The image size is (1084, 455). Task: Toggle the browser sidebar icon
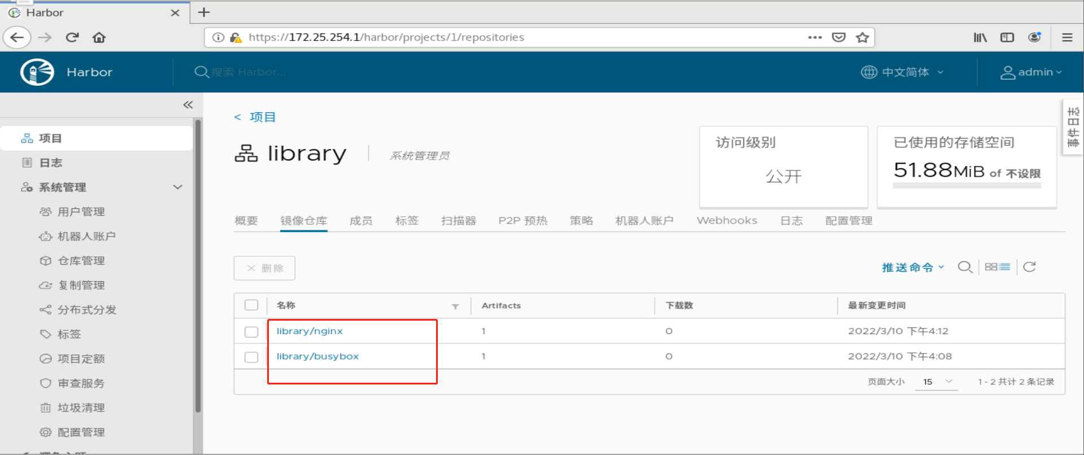point(1007,37)
